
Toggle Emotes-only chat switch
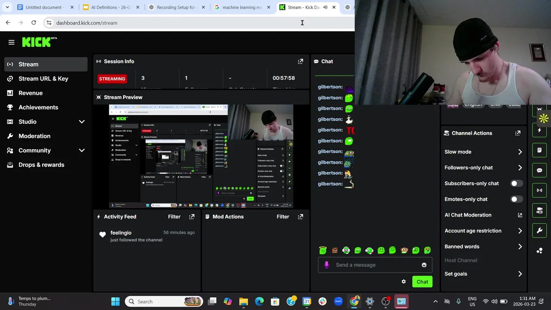pyautogui.click(x=516, y=199)
